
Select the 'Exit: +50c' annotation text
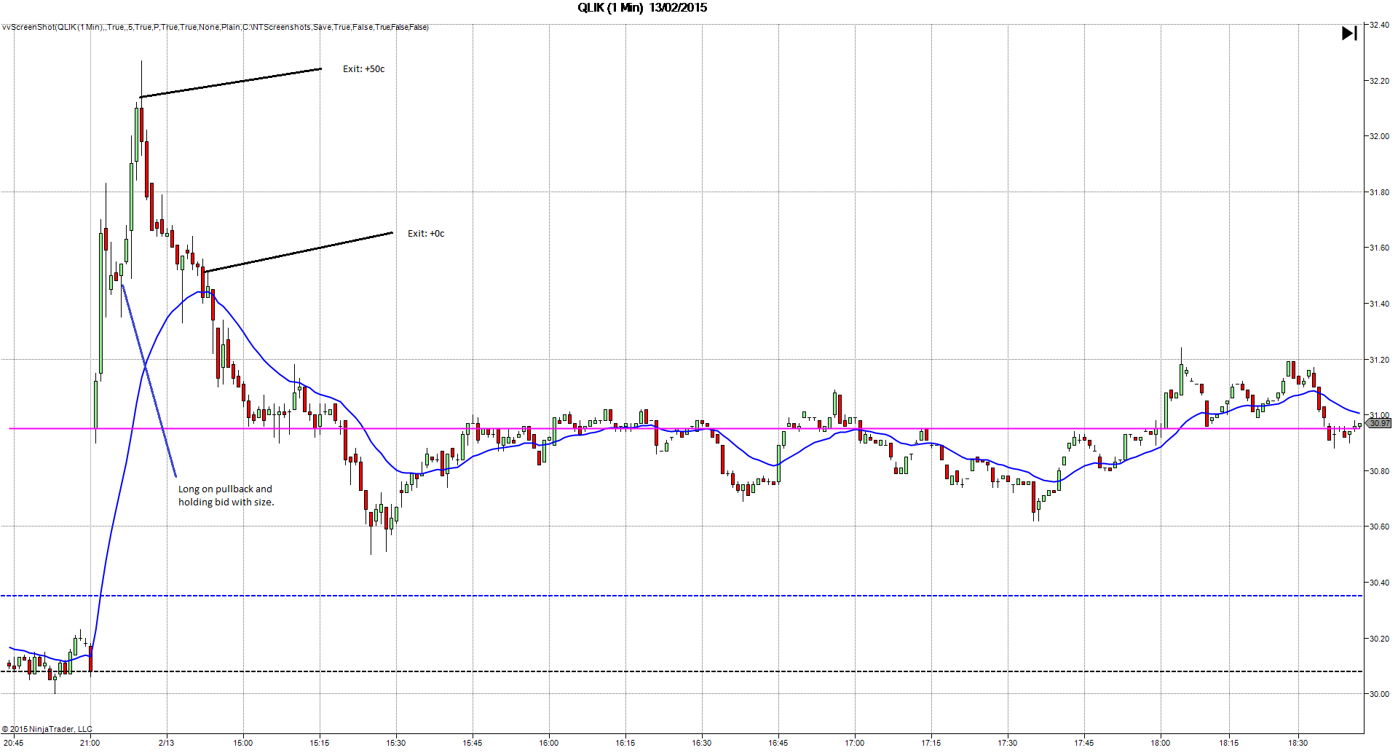(364, 69)
